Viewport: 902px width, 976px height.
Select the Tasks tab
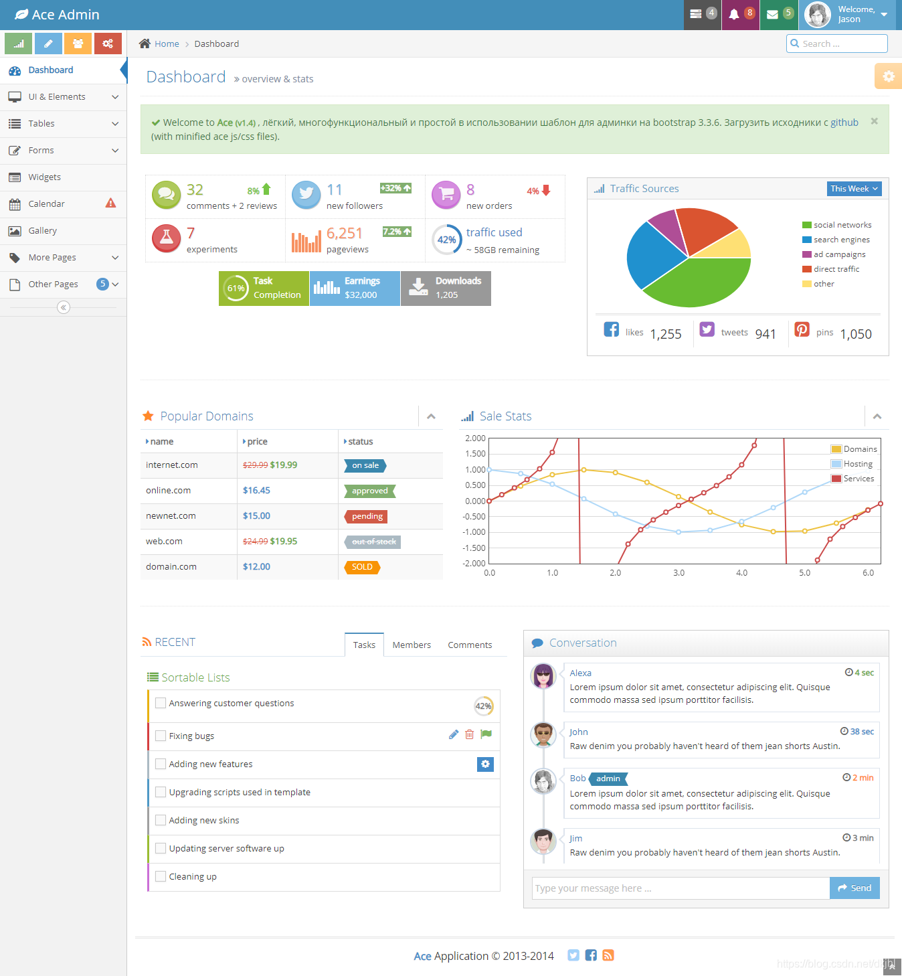point(364,645)
